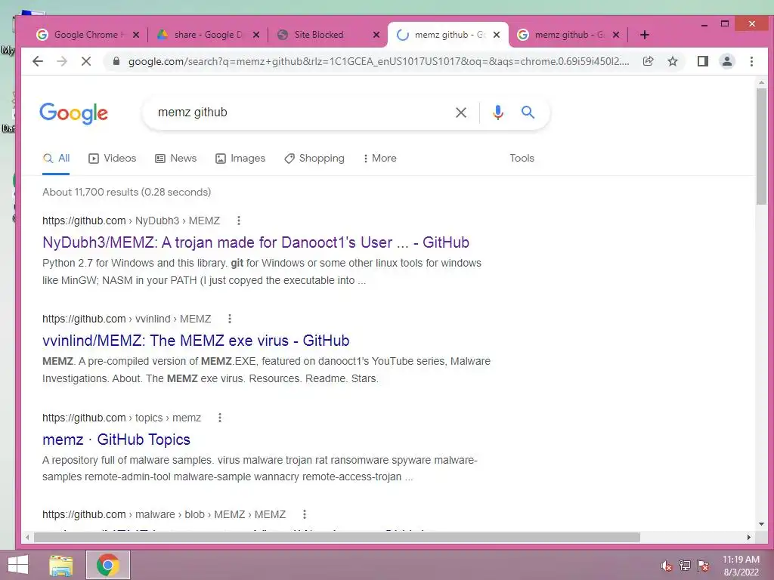The height and width of the screenshot is (580, 774).
Task: Open NyDubh3/MEMZ GitHub result link
Action: (255, 242)
